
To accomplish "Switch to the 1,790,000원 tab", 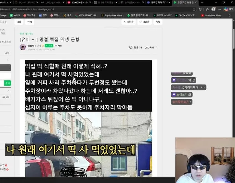I will click(x=79, y=2).
